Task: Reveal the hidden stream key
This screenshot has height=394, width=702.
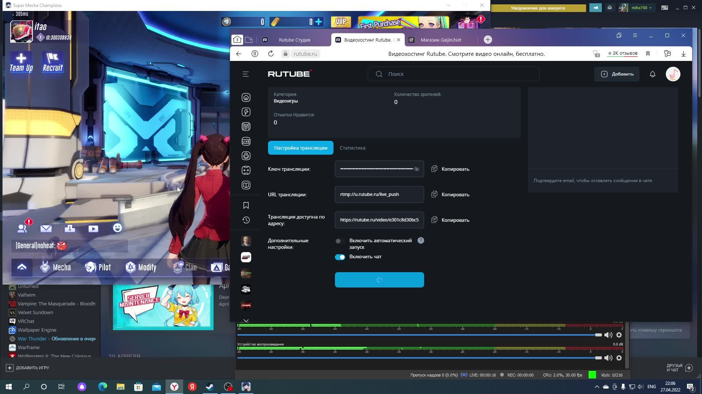Action: click(416, 169)
